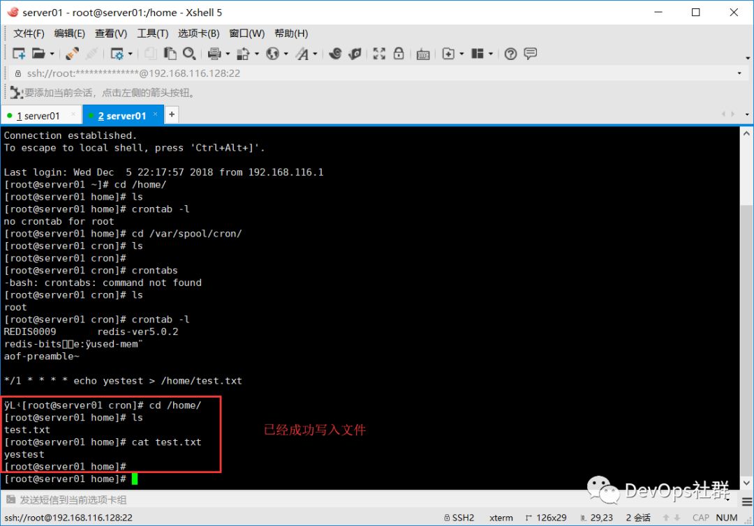Click the NUM indicator in status bar
Image resolution: width=754 pixels, height=526 pixels.
point(727,518)
